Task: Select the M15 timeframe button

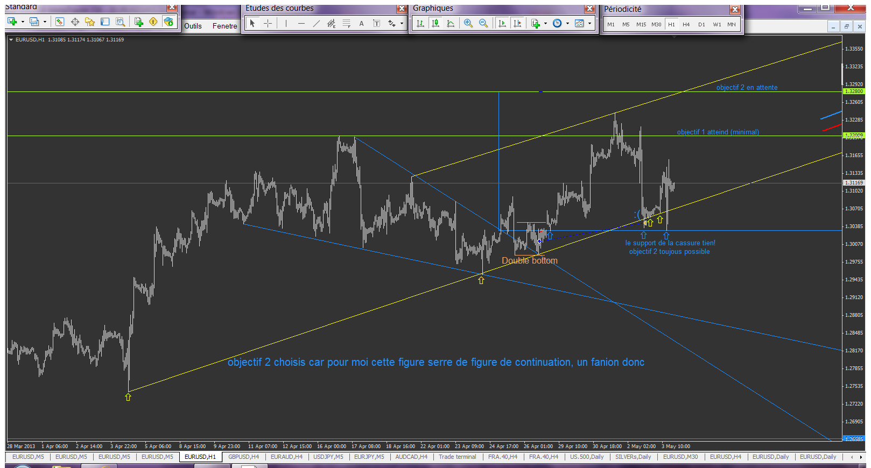Action: click(641, 24)
